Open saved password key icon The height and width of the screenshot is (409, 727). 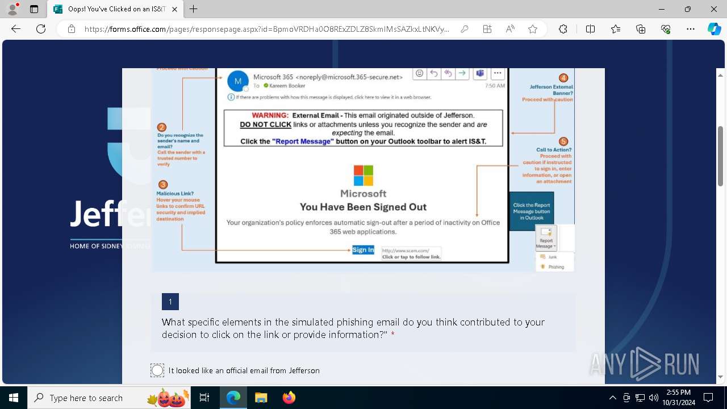465,29
